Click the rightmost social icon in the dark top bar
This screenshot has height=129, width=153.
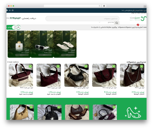13,10
